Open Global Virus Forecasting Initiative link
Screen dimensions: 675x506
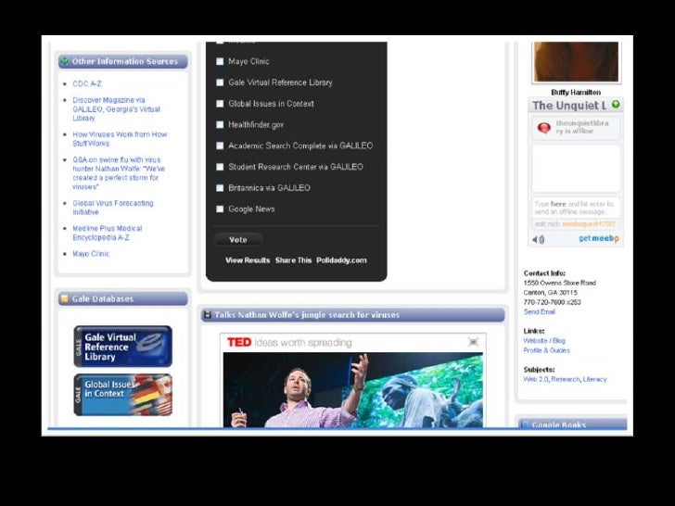pyautogui.click(x=113, y=208)
